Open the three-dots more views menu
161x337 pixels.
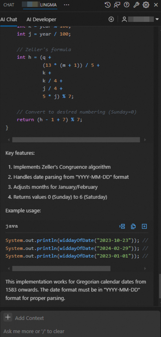click(x=67, y=5)
